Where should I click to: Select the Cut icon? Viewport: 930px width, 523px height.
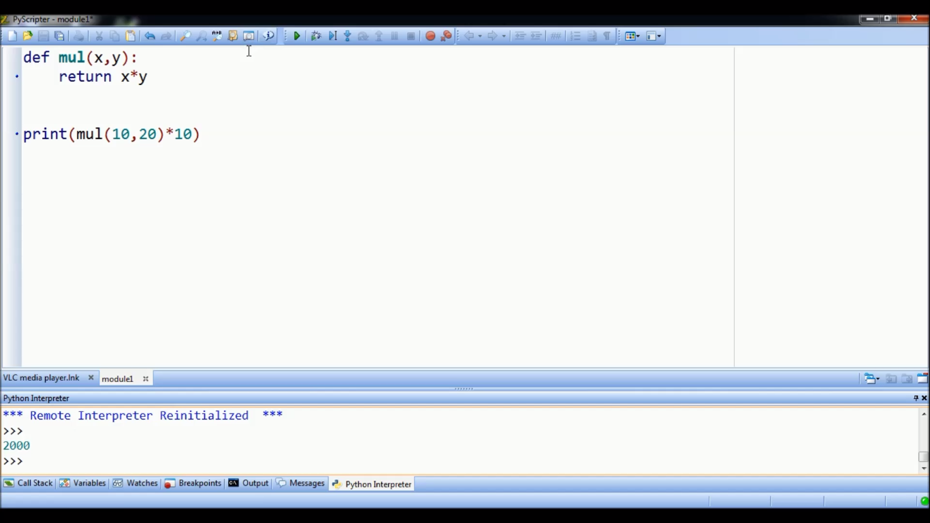99,35
